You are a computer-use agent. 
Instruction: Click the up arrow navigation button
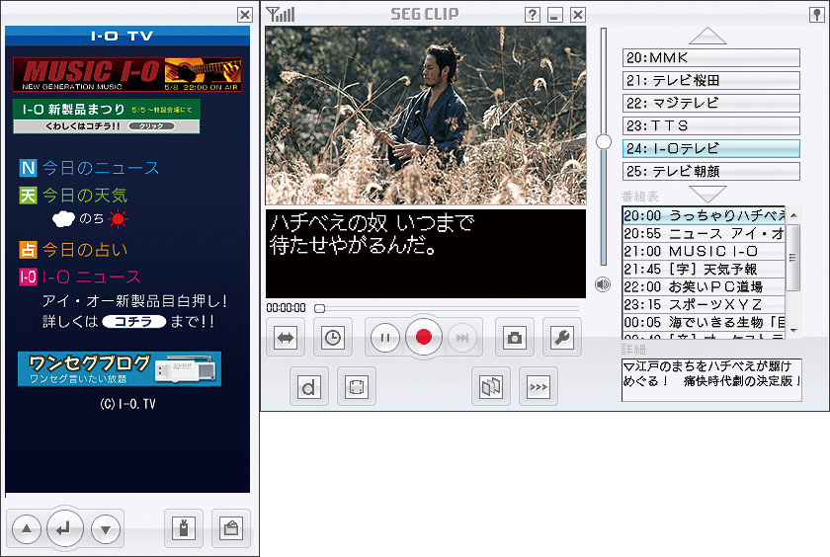click(27, 528)
